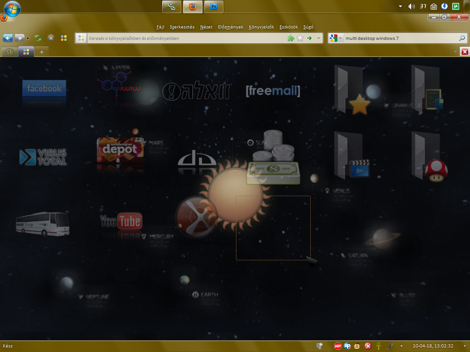Select the active speed dial tab
This screenshot has width=470, height=352.
click(26, 52)
